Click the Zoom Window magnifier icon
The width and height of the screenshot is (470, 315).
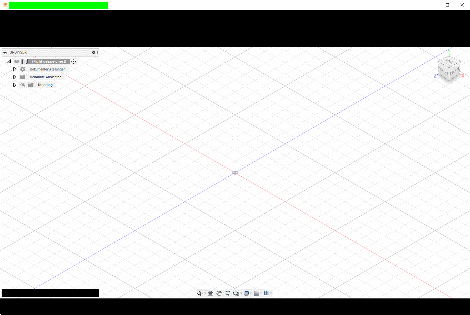click(x=236, y=293)
